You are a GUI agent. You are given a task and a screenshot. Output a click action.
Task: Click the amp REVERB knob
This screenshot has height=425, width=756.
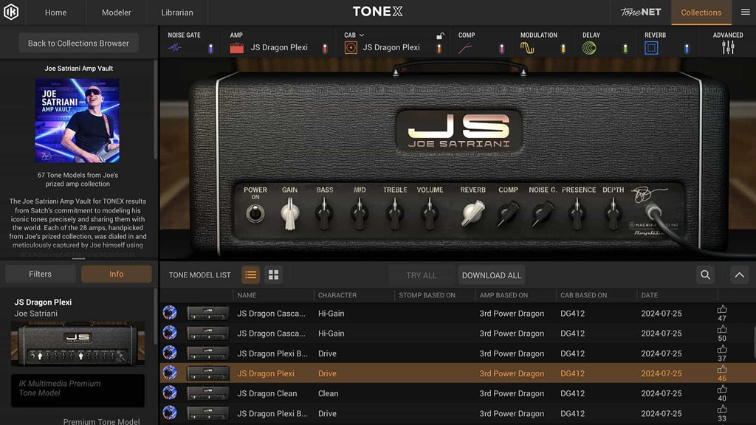tap(472, 214)
